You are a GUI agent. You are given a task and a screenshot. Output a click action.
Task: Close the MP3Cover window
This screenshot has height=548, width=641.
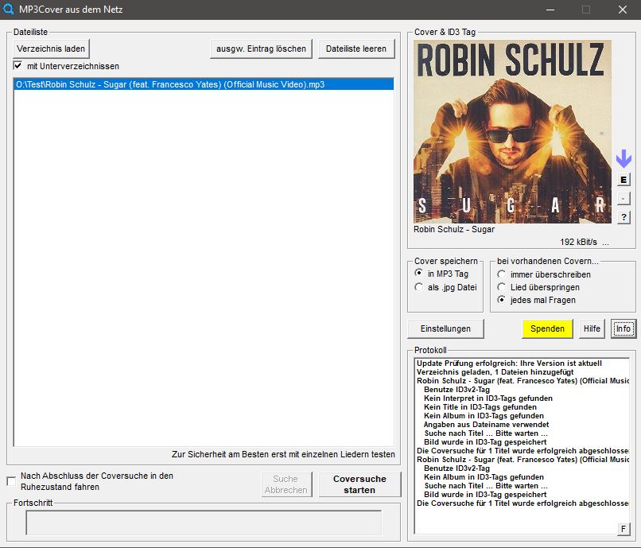[622, 10]
